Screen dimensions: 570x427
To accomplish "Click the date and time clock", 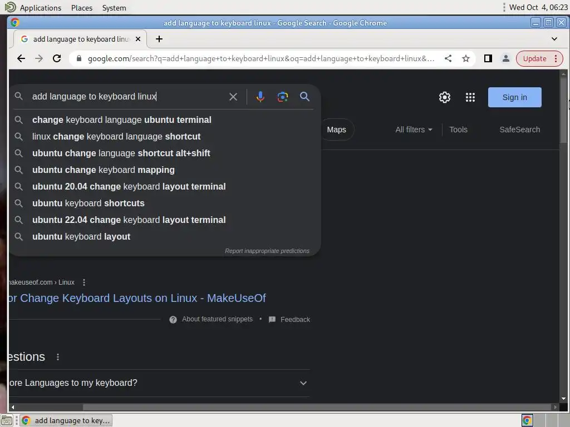I will point(538,7).
